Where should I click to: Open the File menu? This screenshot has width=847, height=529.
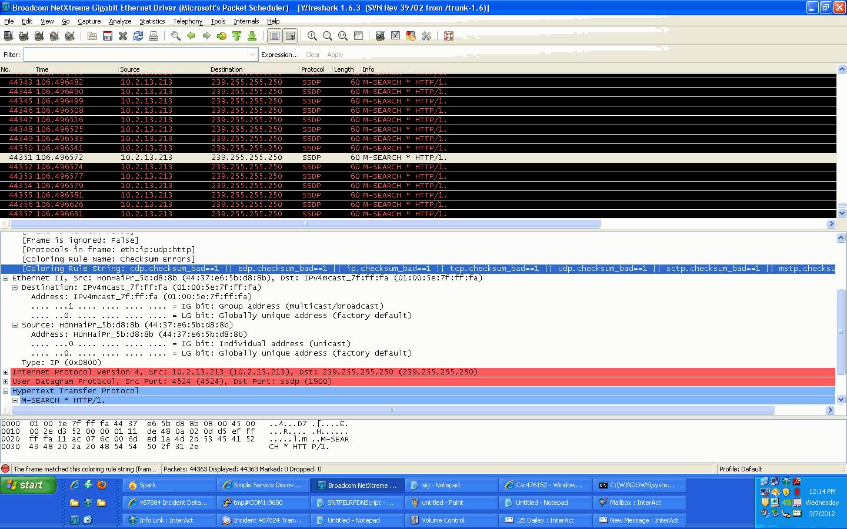coord(9,21)
